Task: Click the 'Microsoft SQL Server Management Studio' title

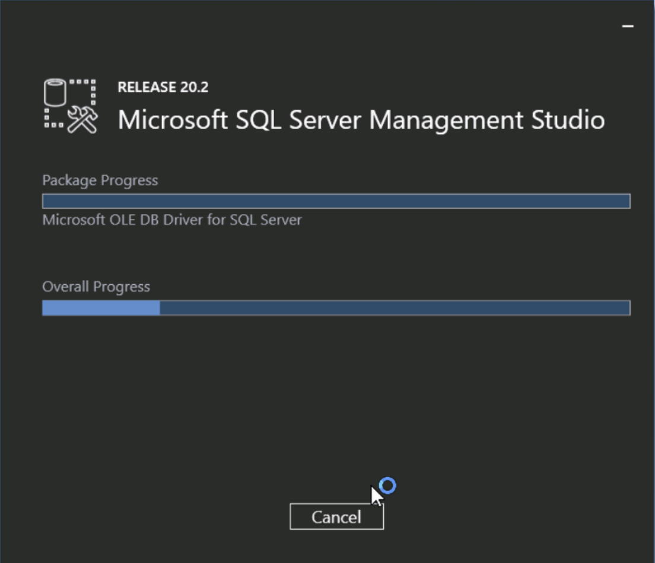Action: tap(361, 120)
